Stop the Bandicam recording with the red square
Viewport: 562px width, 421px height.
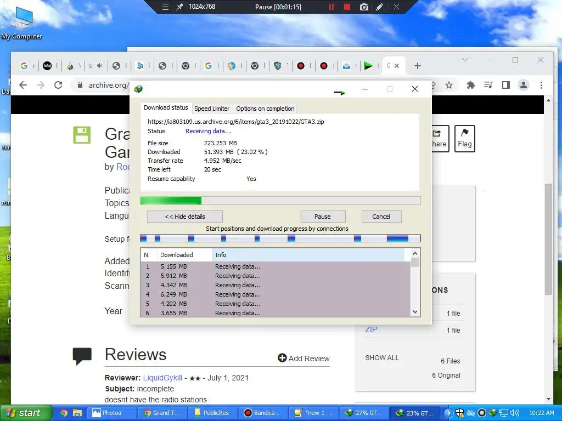347,7
